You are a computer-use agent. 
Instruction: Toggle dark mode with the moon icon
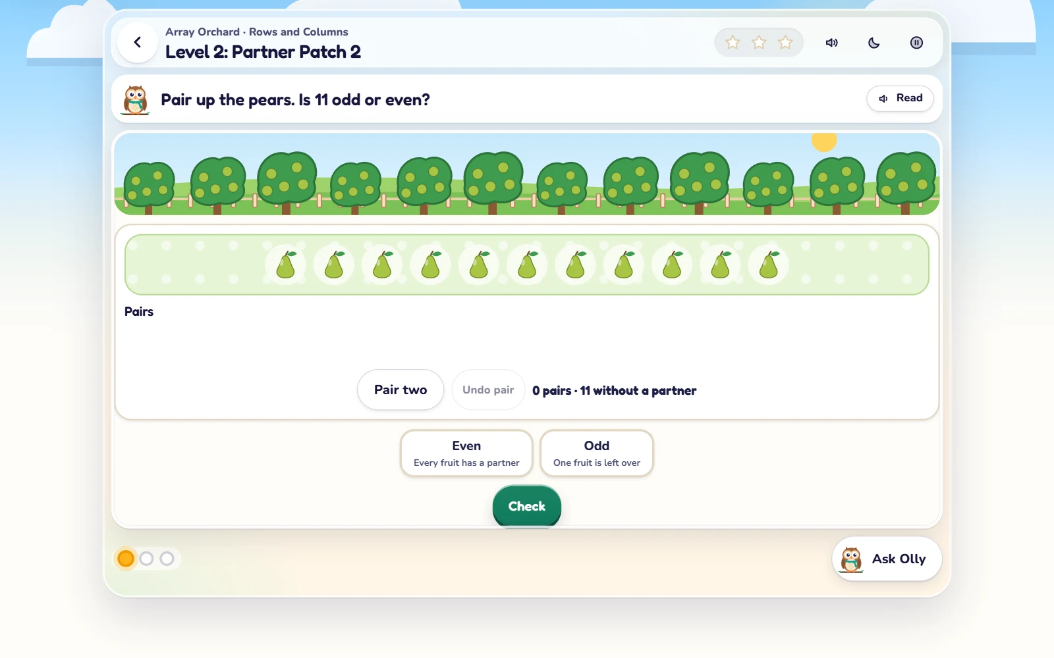click(x=874, y=43)
